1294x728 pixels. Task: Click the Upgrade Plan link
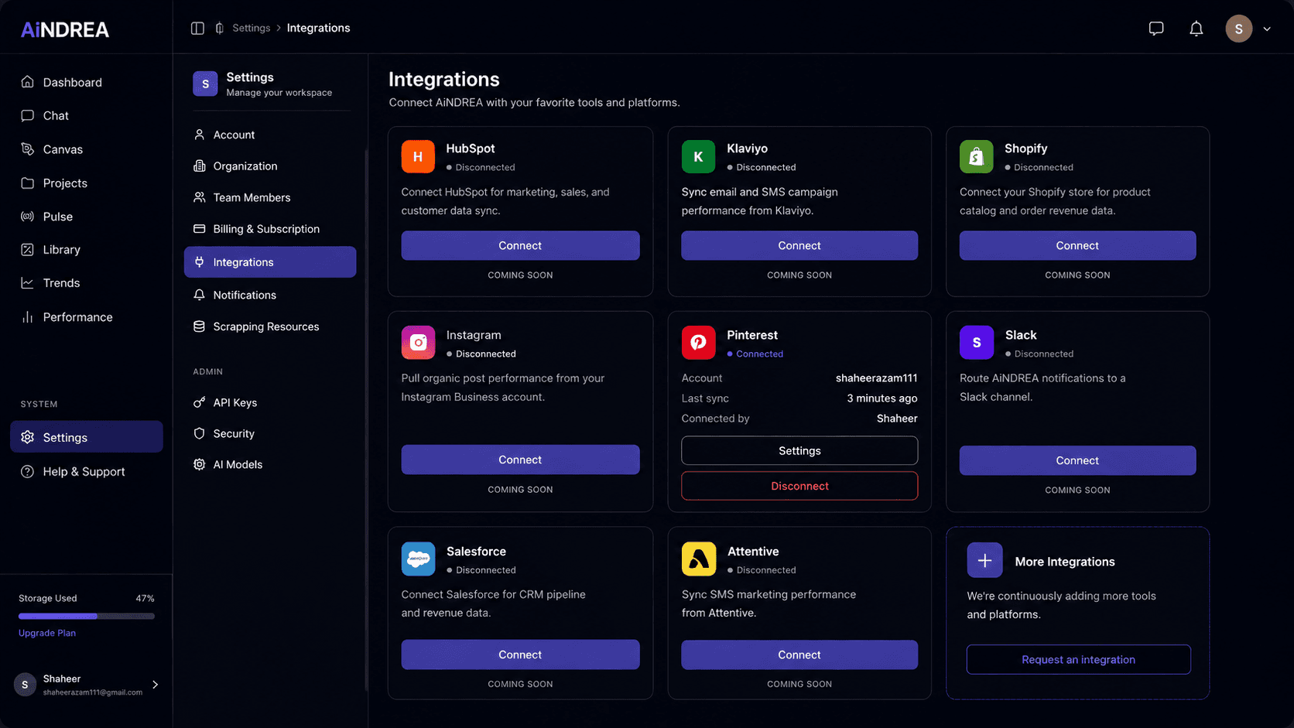[47, 633]
